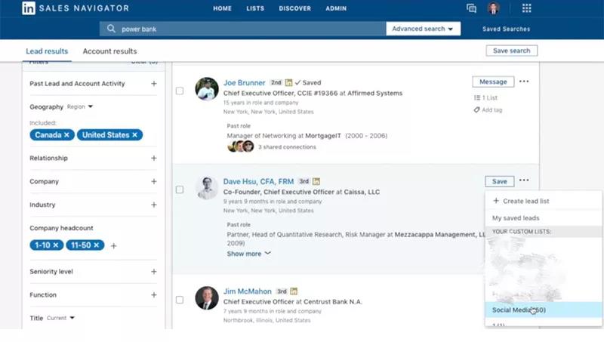Expand the Industry filter
Viewport: 604px width, 342px height.
pyautogui.click(x=154, y=205)
